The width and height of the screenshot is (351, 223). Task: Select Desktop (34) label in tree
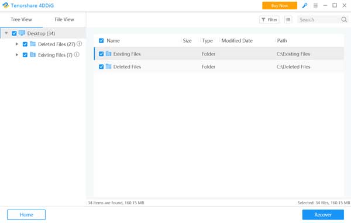coord(41,33)
